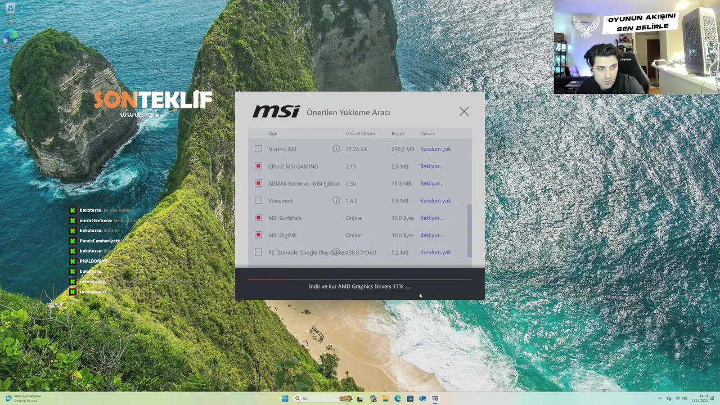Click the MSI logo in the dialog header
The height and width of the screenshot is (405, 720).
[276, 111]
